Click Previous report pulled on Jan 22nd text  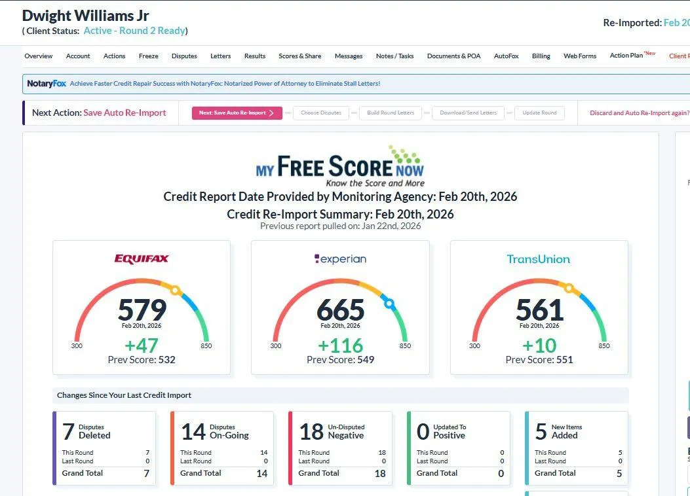[x=340, y=226]
